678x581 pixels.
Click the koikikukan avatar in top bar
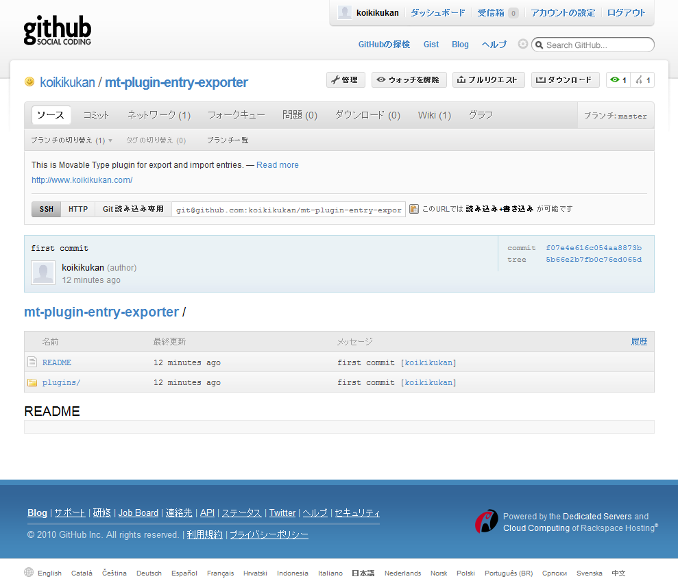click(x=345, y=12)
